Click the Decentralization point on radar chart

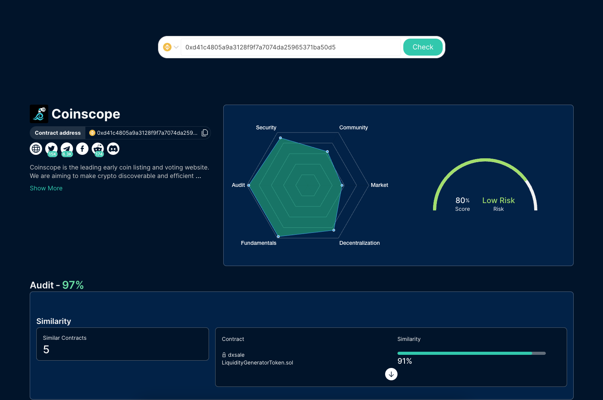[334, 230]
